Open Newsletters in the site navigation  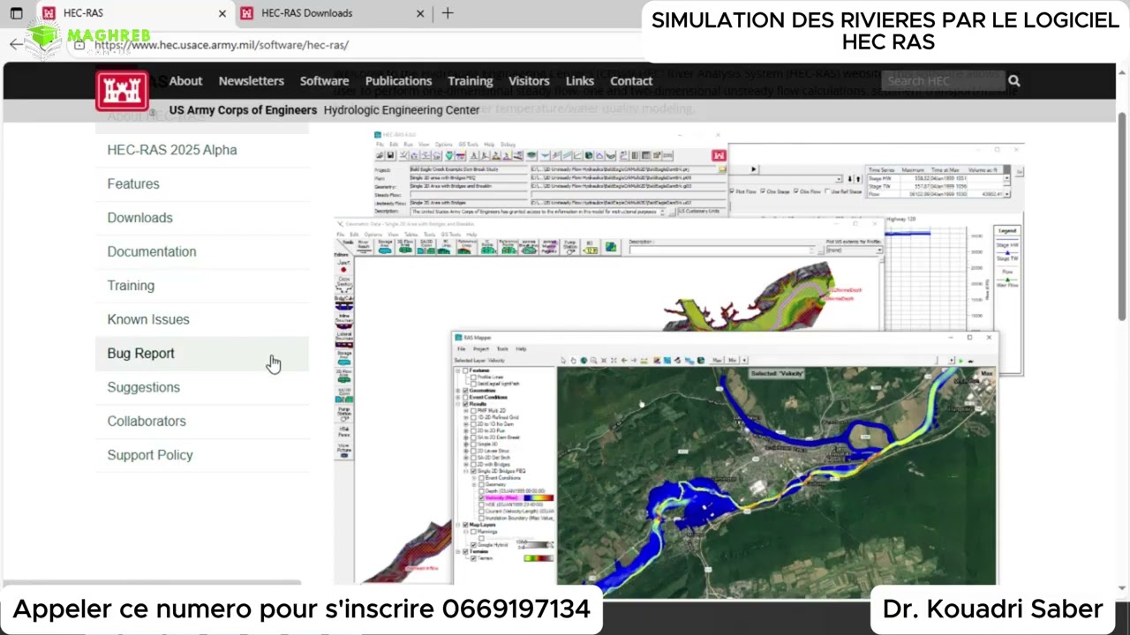(252, 81)
